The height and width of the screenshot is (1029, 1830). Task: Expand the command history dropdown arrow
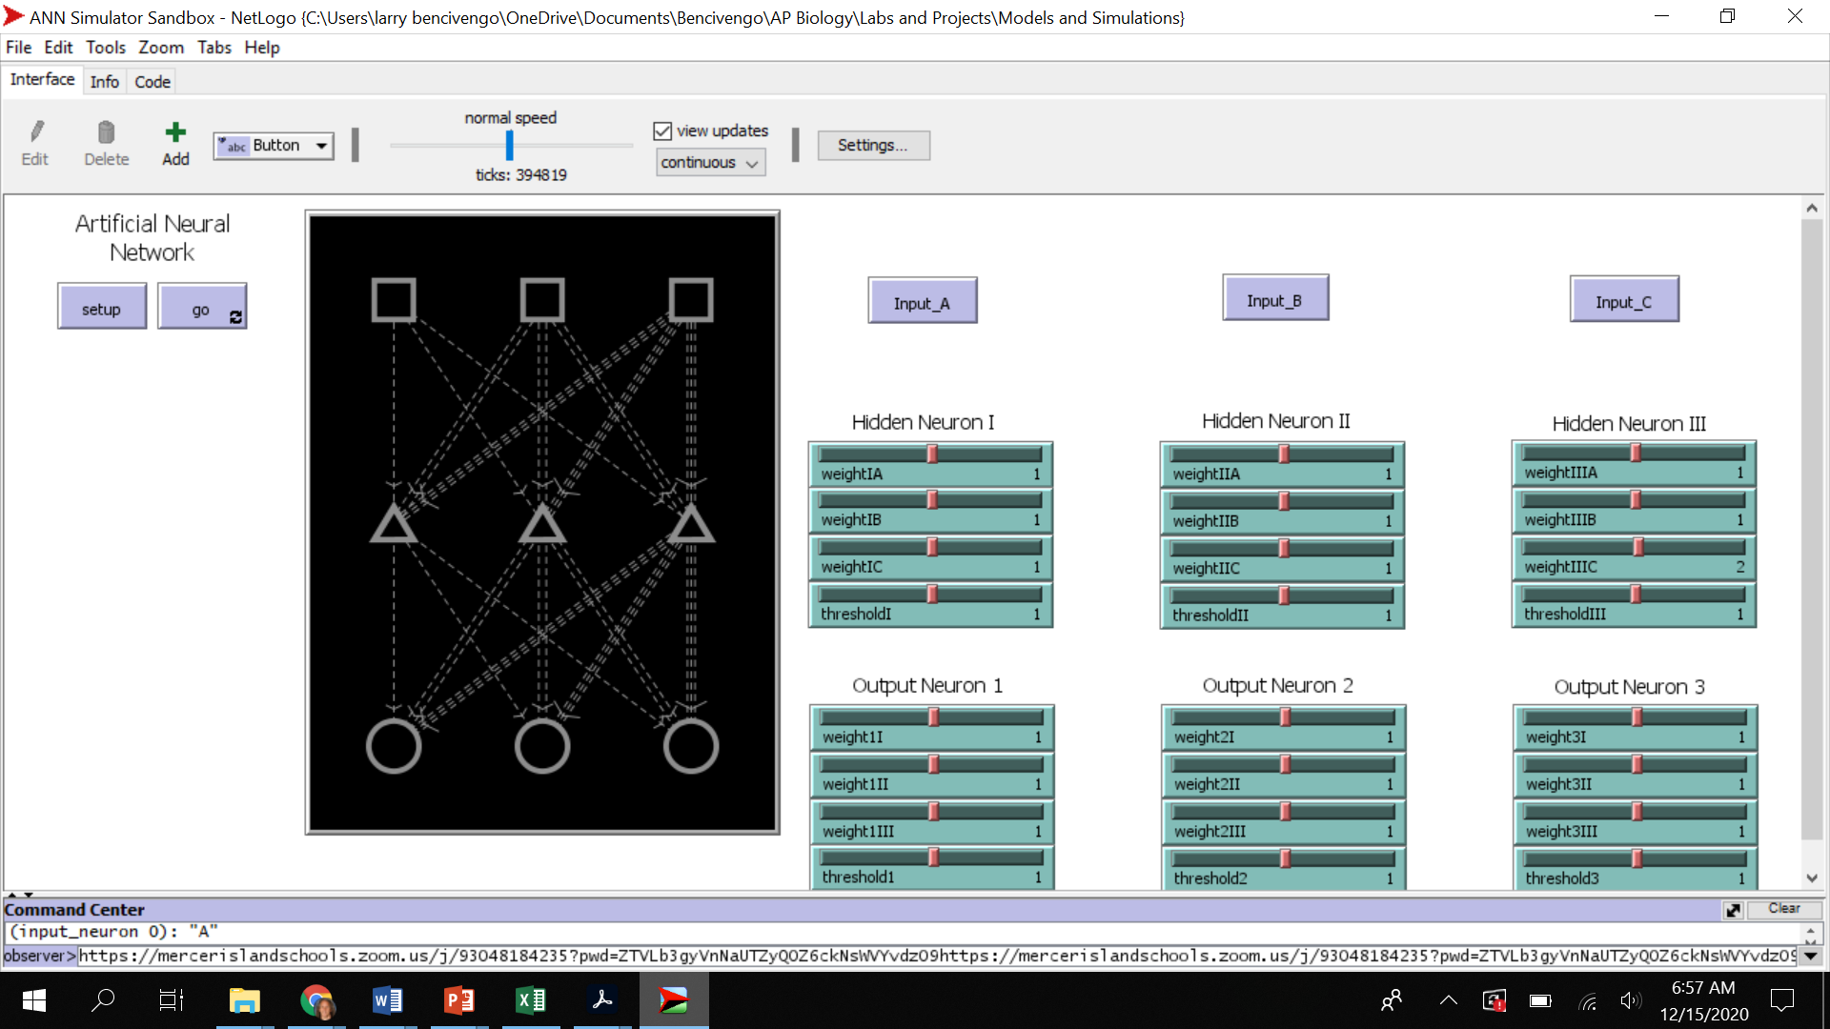coord(1810,956)
